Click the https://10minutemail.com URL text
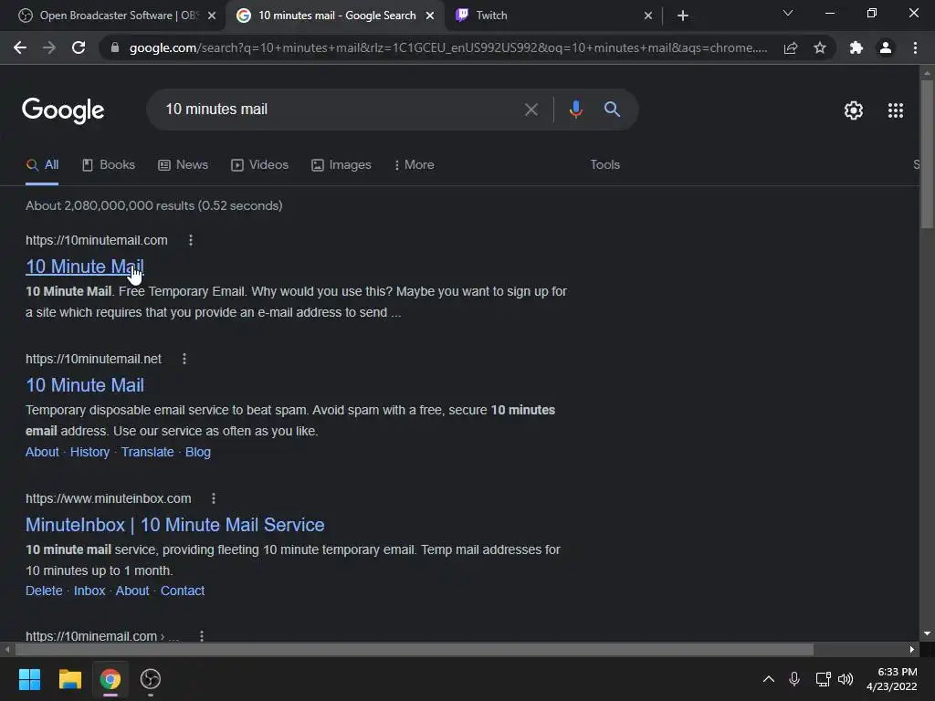 [x=97, y=240]
